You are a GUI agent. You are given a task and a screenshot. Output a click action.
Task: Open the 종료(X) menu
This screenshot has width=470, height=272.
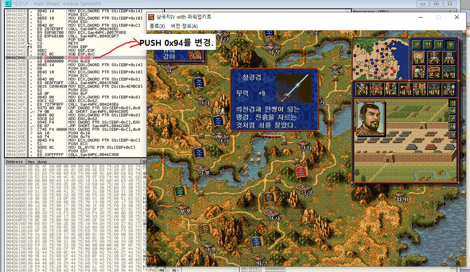pyautogui.click(x=157, y=26)
